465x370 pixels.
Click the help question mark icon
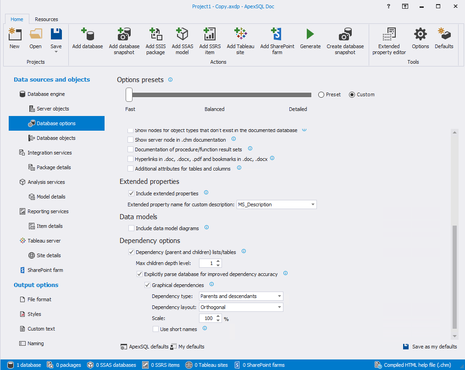[x=388, y=6]
